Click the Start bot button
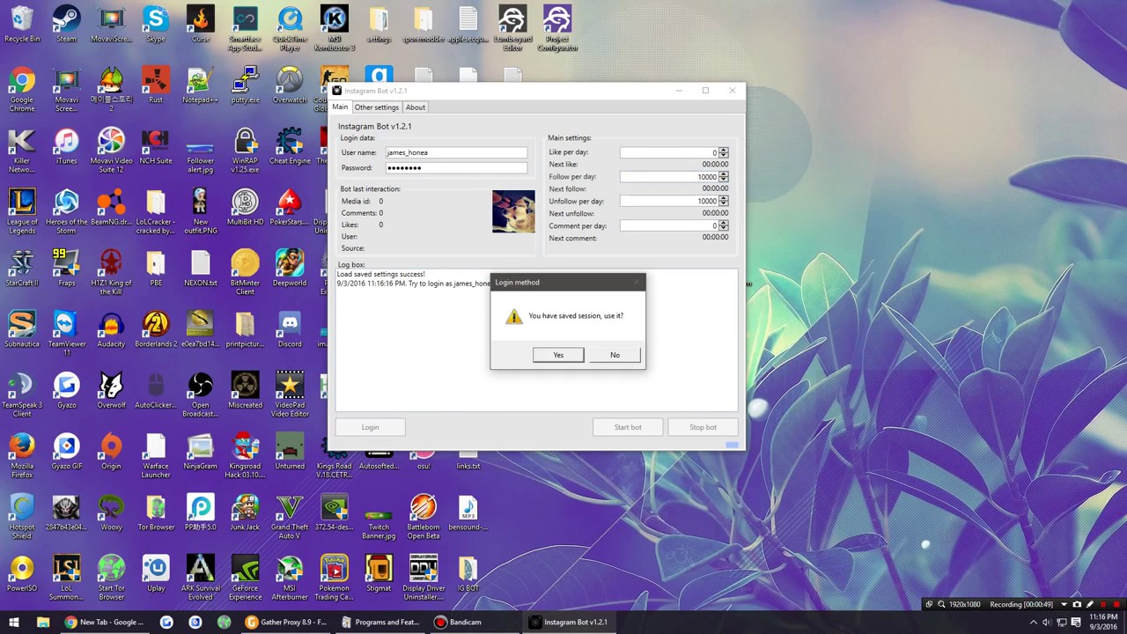Screen dimensions: 1127x634 pos(628,427)
